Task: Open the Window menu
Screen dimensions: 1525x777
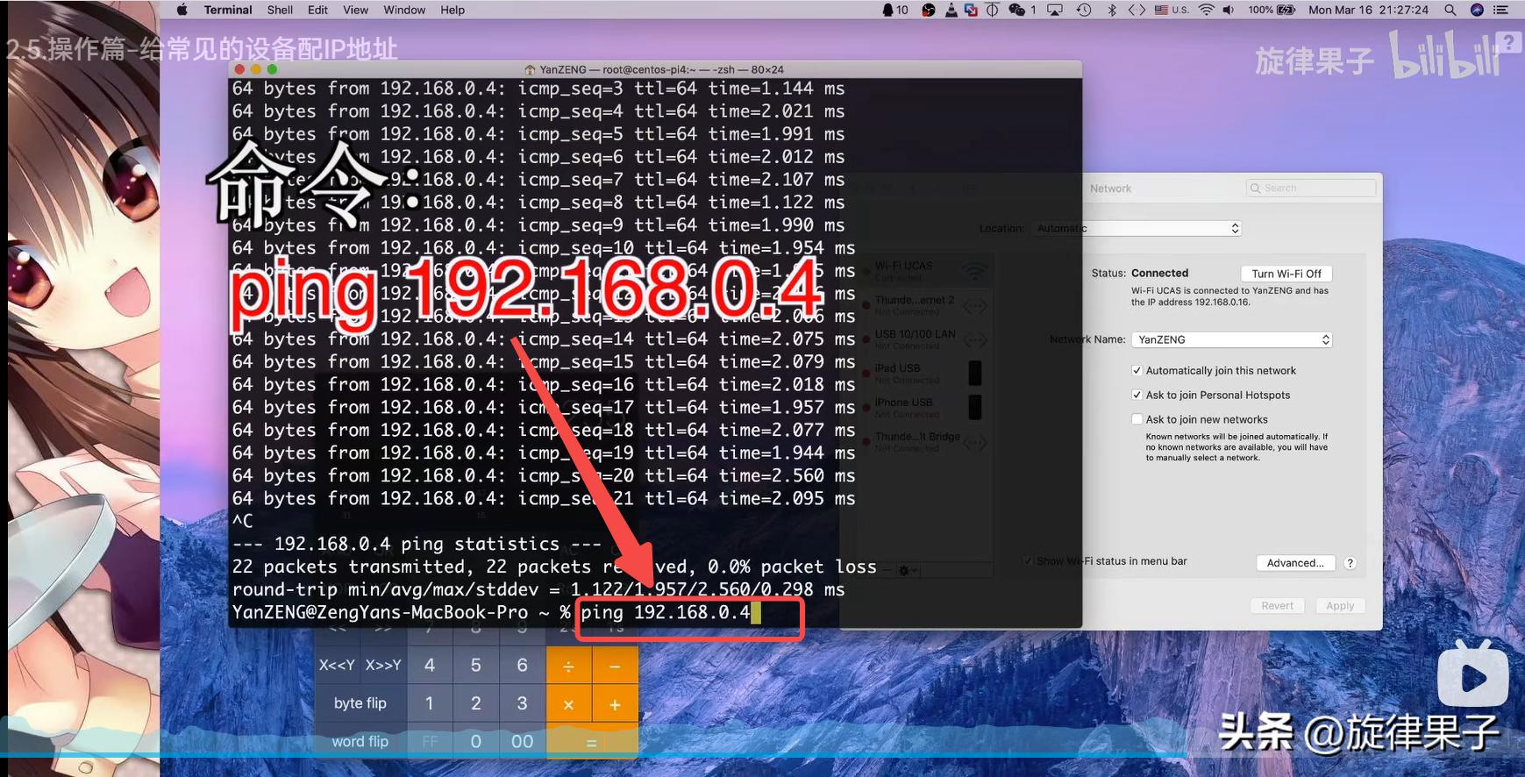Action: [x=404, y=10]
